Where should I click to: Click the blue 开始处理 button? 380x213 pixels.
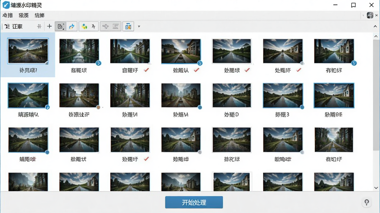(x=194, y=202)
